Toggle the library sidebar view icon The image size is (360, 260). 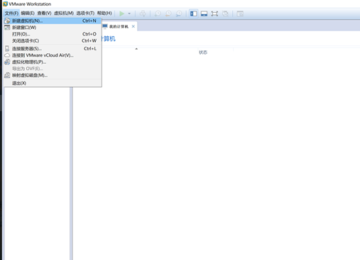click(x=193, y=13)
